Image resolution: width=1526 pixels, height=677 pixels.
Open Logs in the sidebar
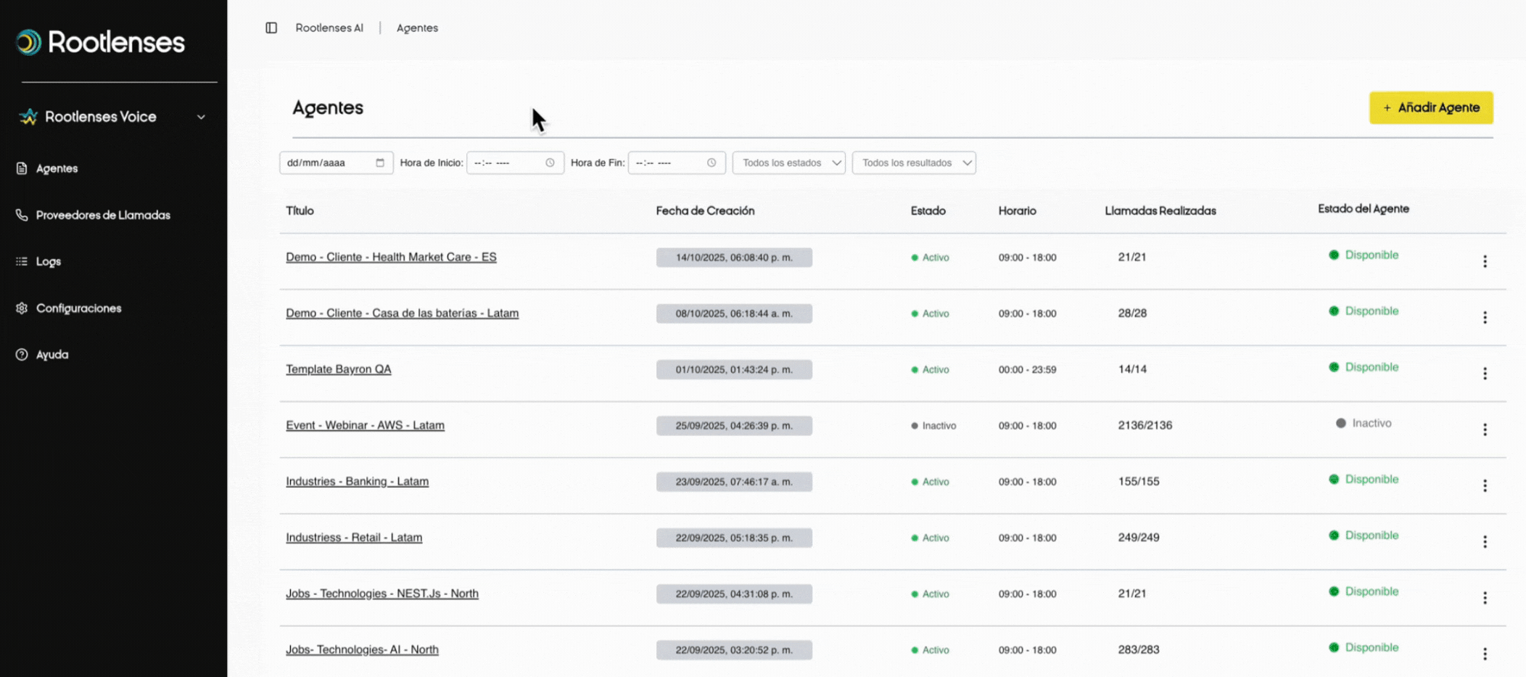[x=49, y=261]
